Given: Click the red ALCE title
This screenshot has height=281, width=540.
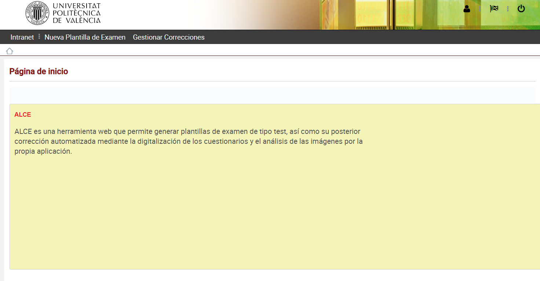Looking at the screenshot, I should click(23, 114).
